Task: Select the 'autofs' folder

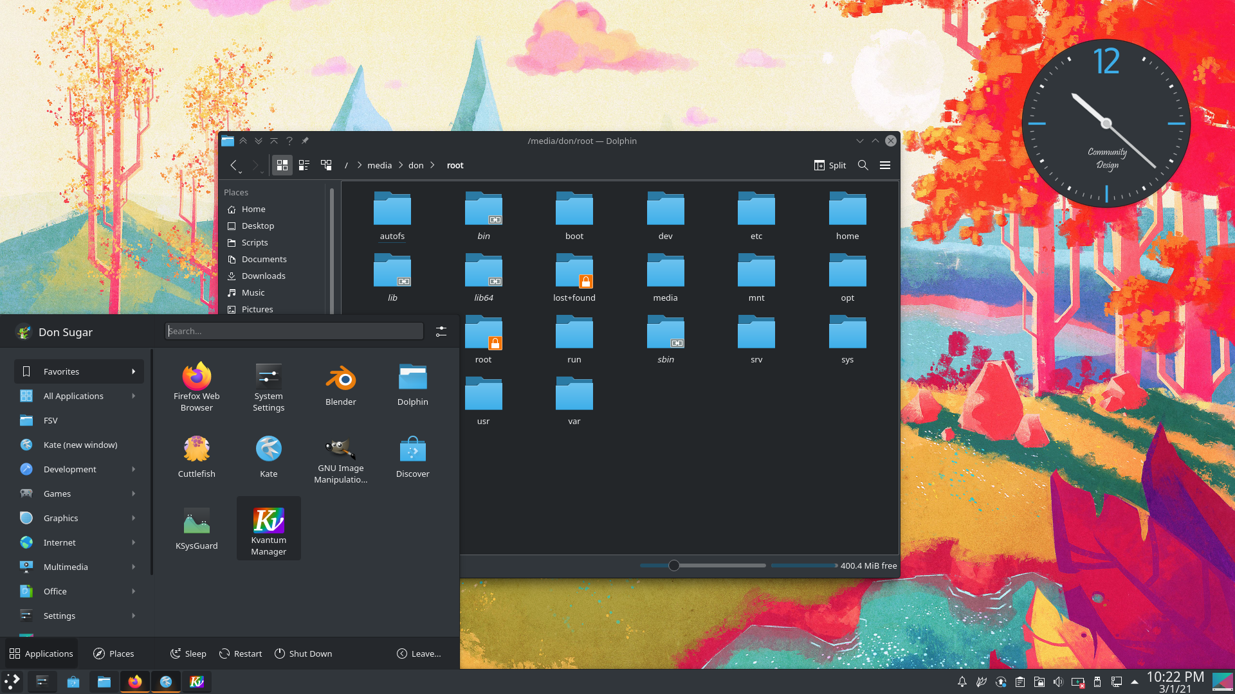Action: (392, 216)
